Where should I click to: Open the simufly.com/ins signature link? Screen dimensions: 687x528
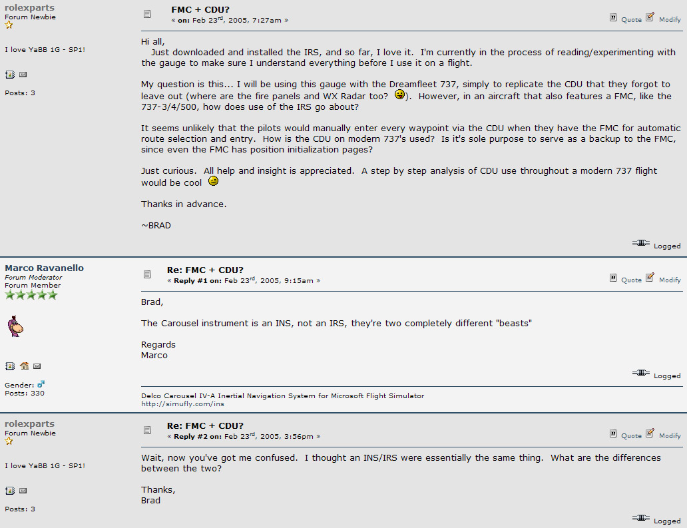(x=182, y=404)
